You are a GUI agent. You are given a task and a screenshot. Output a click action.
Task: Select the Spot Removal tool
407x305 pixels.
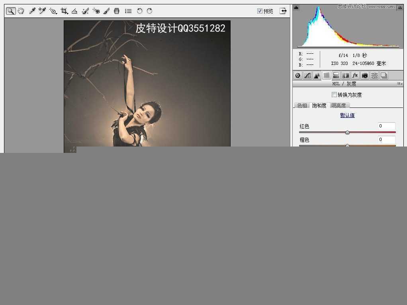(x=85, y=11)
